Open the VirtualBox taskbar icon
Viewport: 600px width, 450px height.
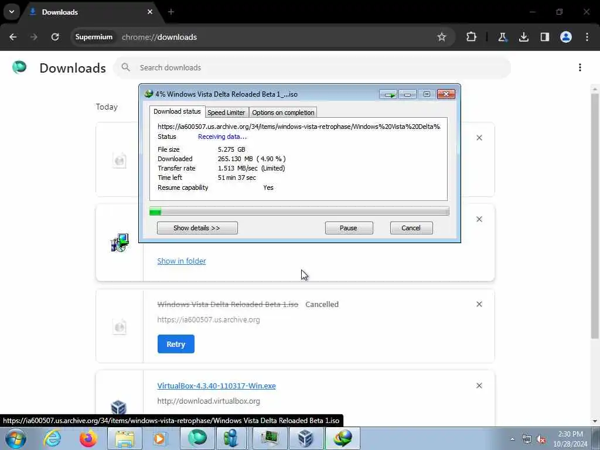point(306,438)
